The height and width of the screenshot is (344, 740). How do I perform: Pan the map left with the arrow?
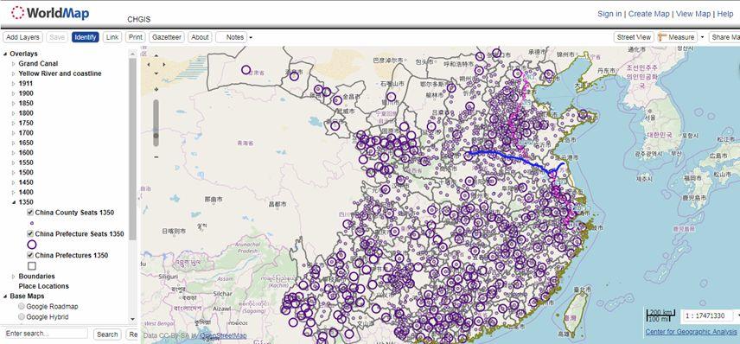(149, 65)
